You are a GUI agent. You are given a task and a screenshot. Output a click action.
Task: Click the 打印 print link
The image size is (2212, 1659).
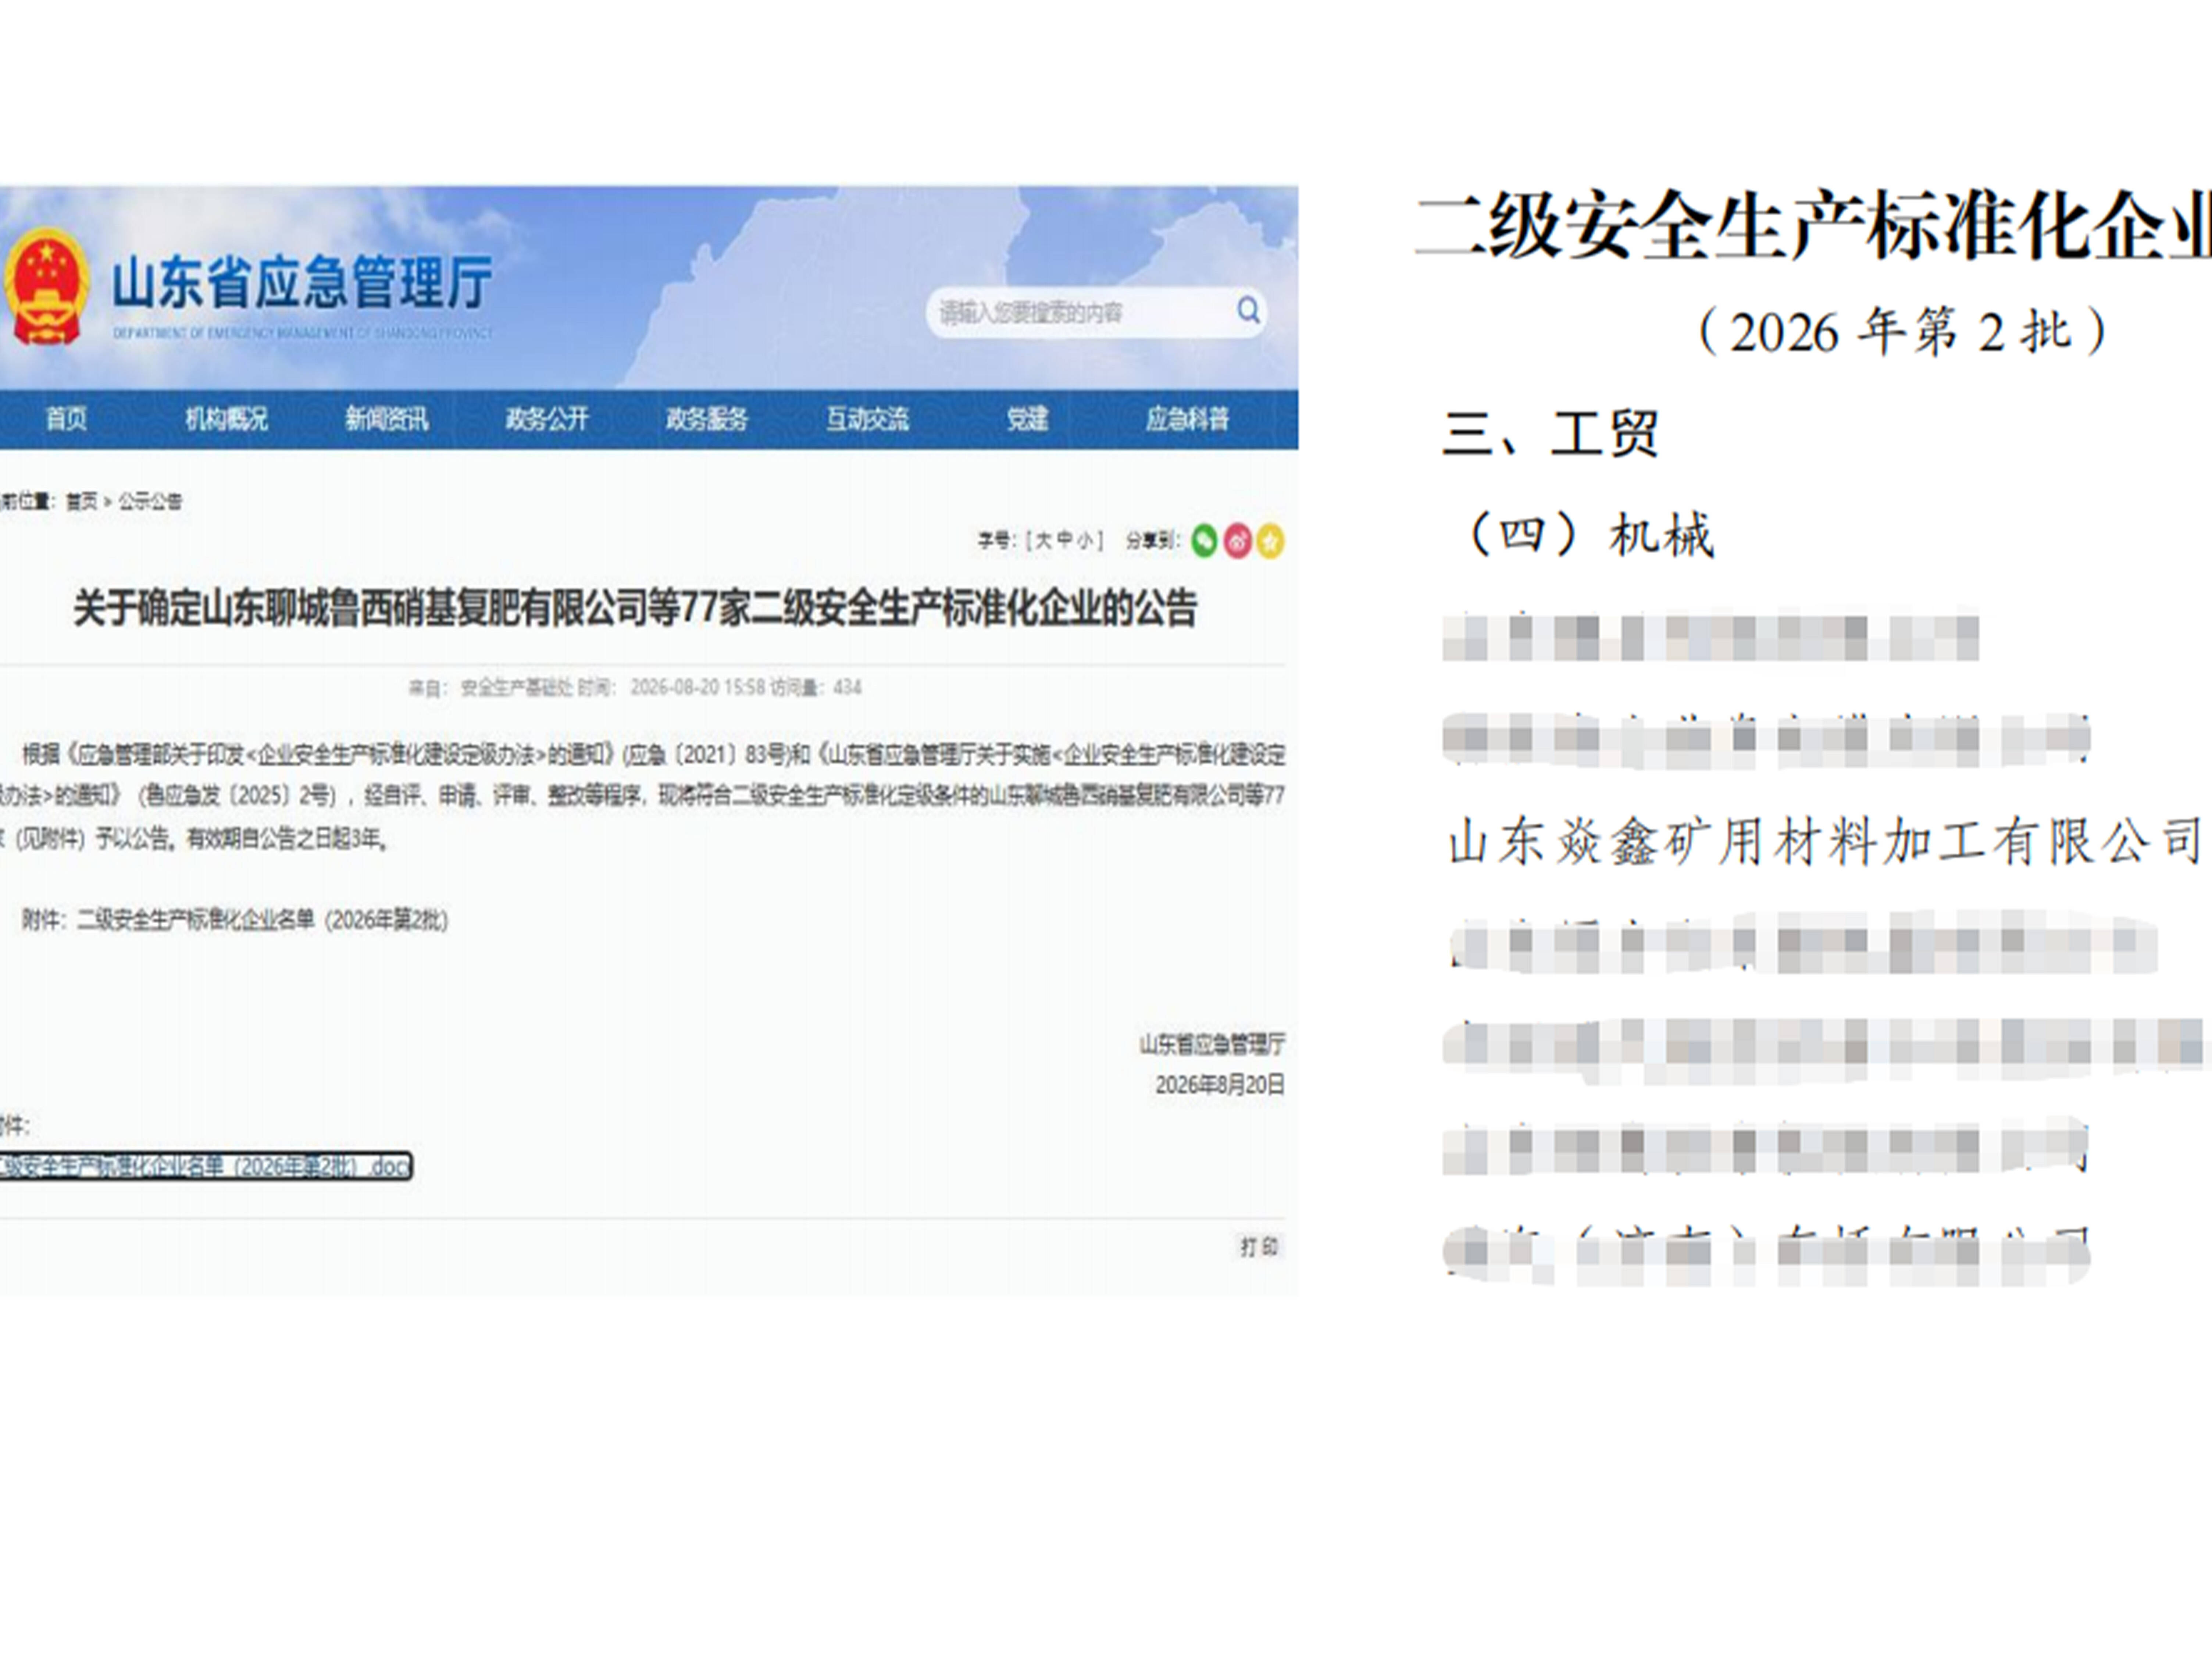click(x=1259, y=1247)
